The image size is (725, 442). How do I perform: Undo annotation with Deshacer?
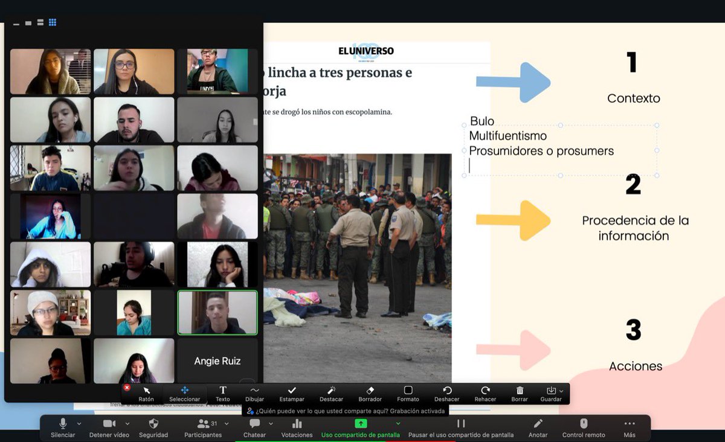447,394
